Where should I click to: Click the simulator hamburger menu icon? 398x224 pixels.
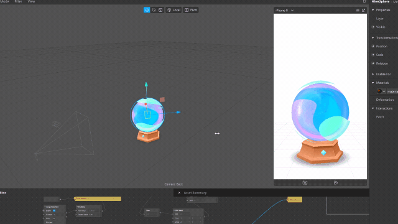pos(358,11)
